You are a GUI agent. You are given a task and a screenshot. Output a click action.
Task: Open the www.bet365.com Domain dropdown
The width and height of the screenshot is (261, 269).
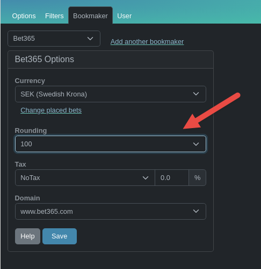click(111, 211)
